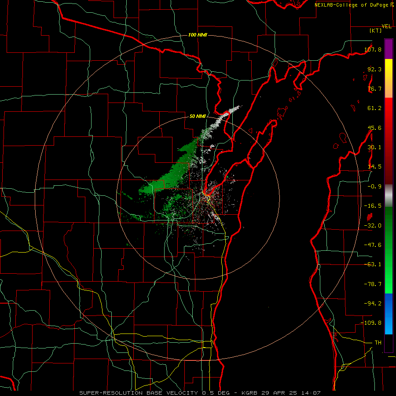Image resolution: width=396 pixels, height=396 pixels.
Task: Click the yellow-orange segment of the color bar
Action: pyautogui.click(x=389, y=78)
